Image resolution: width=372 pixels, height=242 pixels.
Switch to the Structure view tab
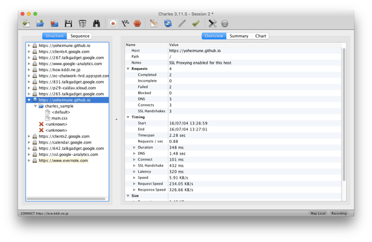click(55, 36)
